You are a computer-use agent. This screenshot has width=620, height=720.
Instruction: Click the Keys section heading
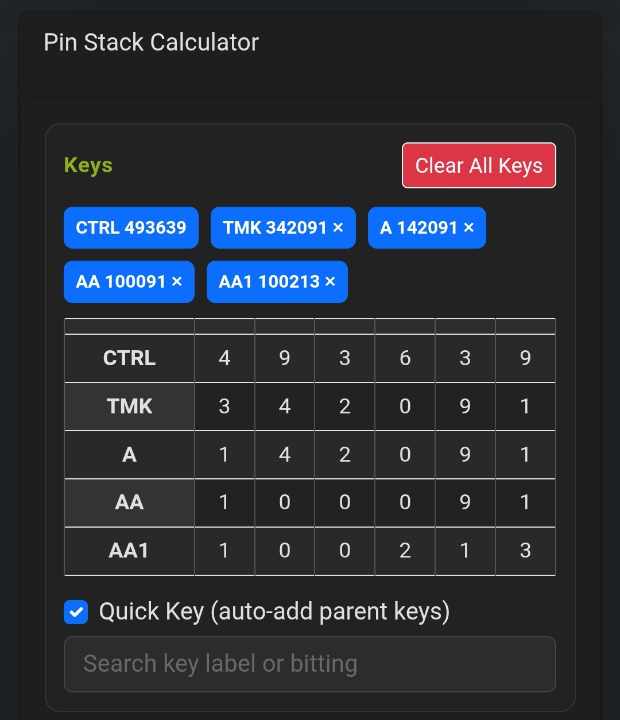click(x=88, y=165)
